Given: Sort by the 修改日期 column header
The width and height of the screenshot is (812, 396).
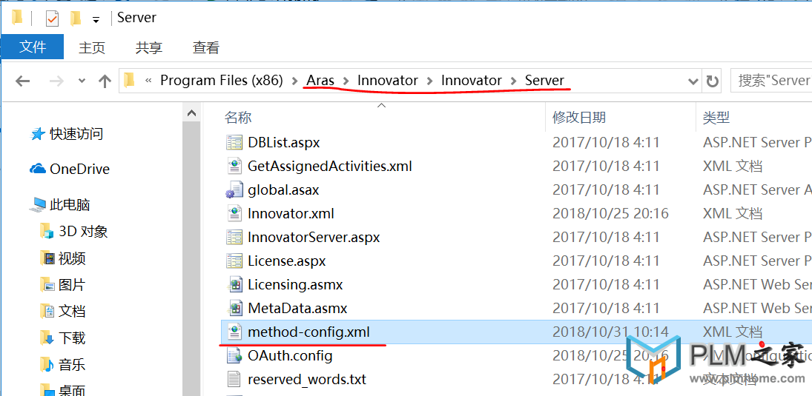Looking at the screenshot, I should coord(579,118).
